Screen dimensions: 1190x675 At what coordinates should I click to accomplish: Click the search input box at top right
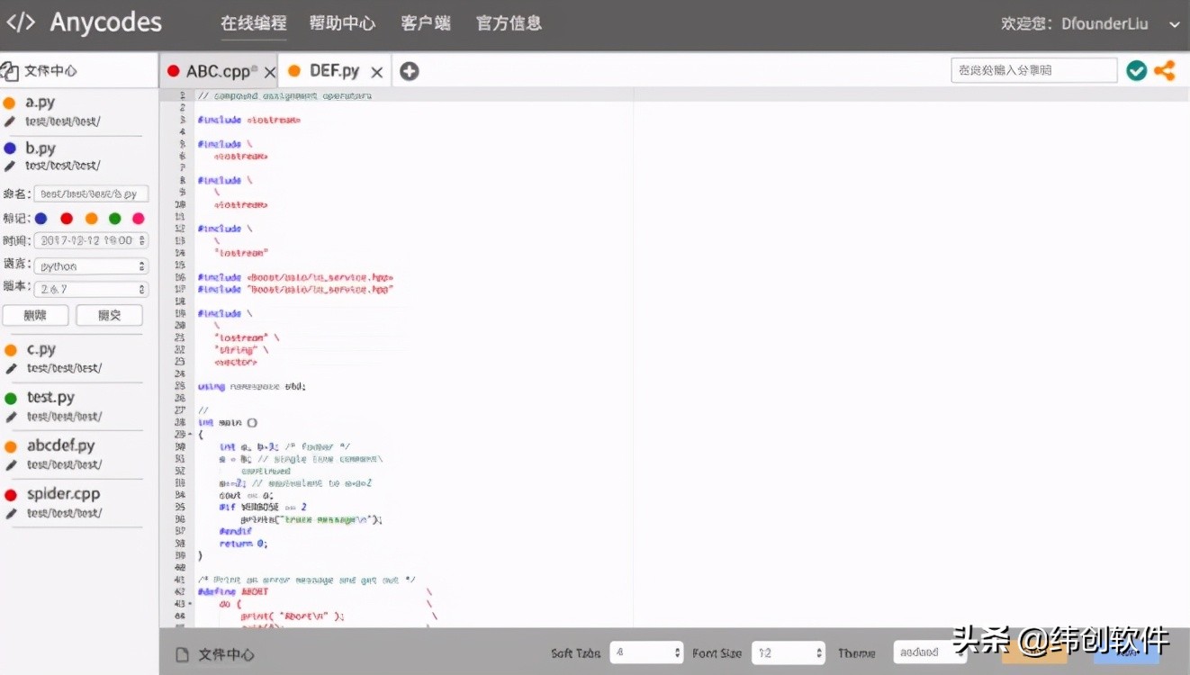coord(1034,70)
